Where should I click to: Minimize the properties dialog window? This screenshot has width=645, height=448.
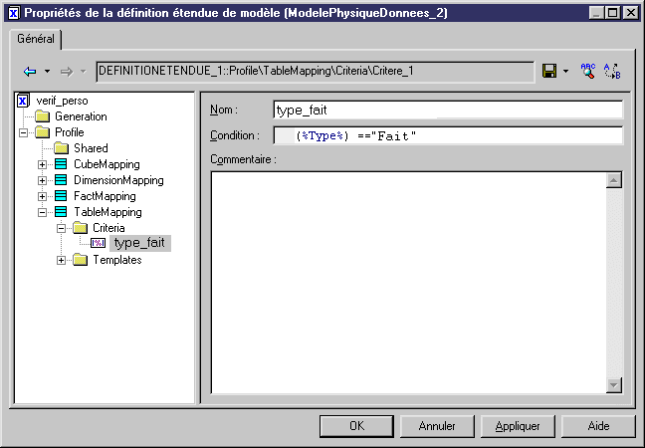click(596, 13)
